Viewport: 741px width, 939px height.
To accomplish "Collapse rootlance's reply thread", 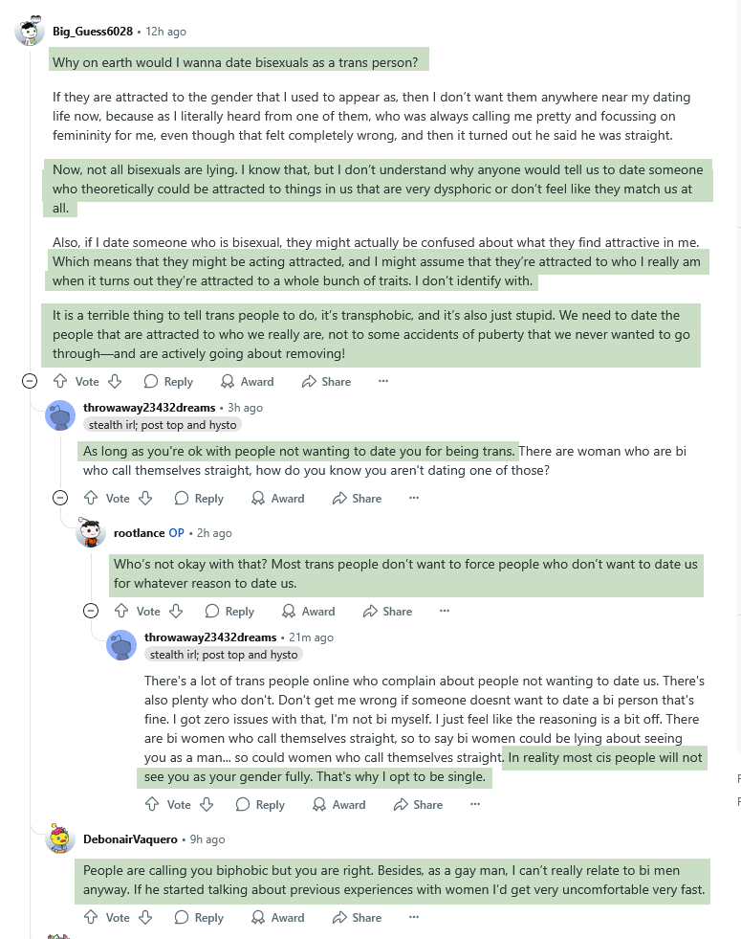I will pos(91,611).
